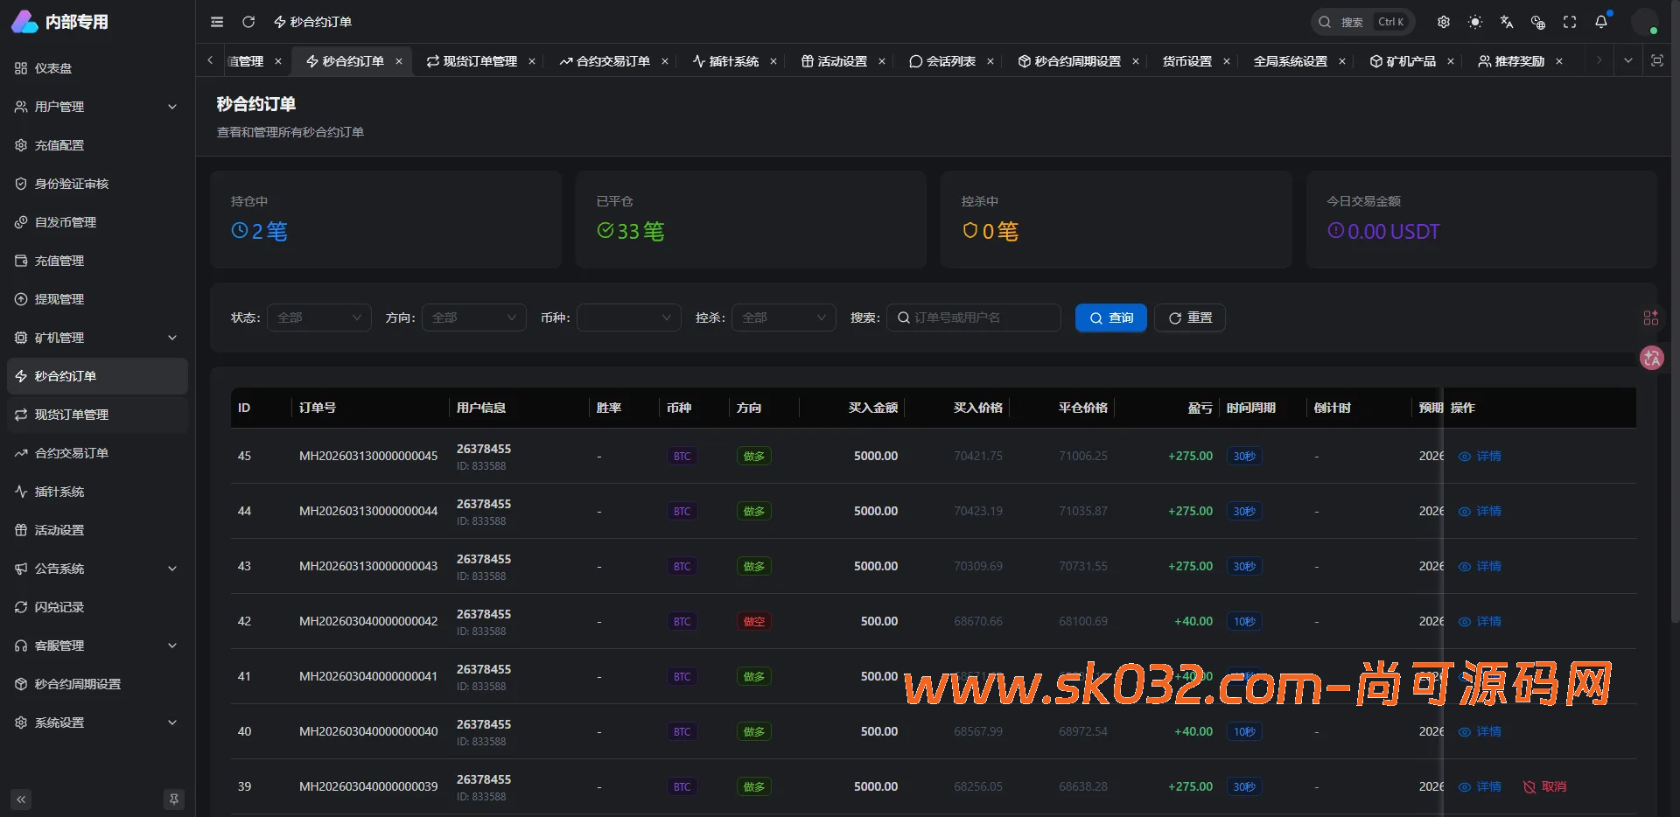Switch language using the translate icon
Image resolution: width=1680 pixels, height=817 pixels.
click(x=1507, y=21)
